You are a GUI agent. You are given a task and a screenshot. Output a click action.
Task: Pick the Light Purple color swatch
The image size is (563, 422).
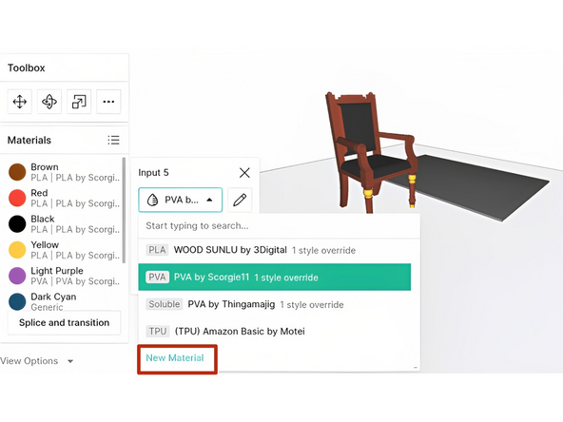click(17, 276)
